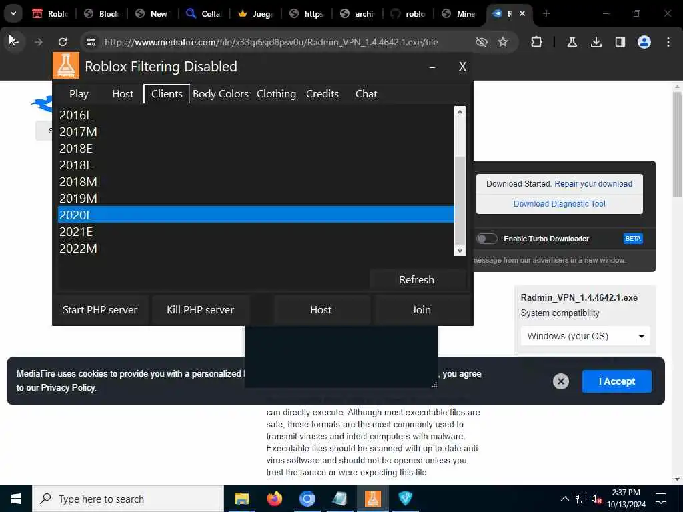Viewport: 683px width, 512px height.
Task: Select the 2016L client
Action: tap(255, 115)
